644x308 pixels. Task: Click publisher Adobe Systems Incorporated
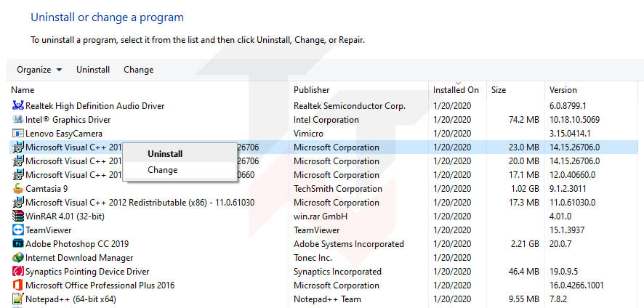[x=349, y=244]
